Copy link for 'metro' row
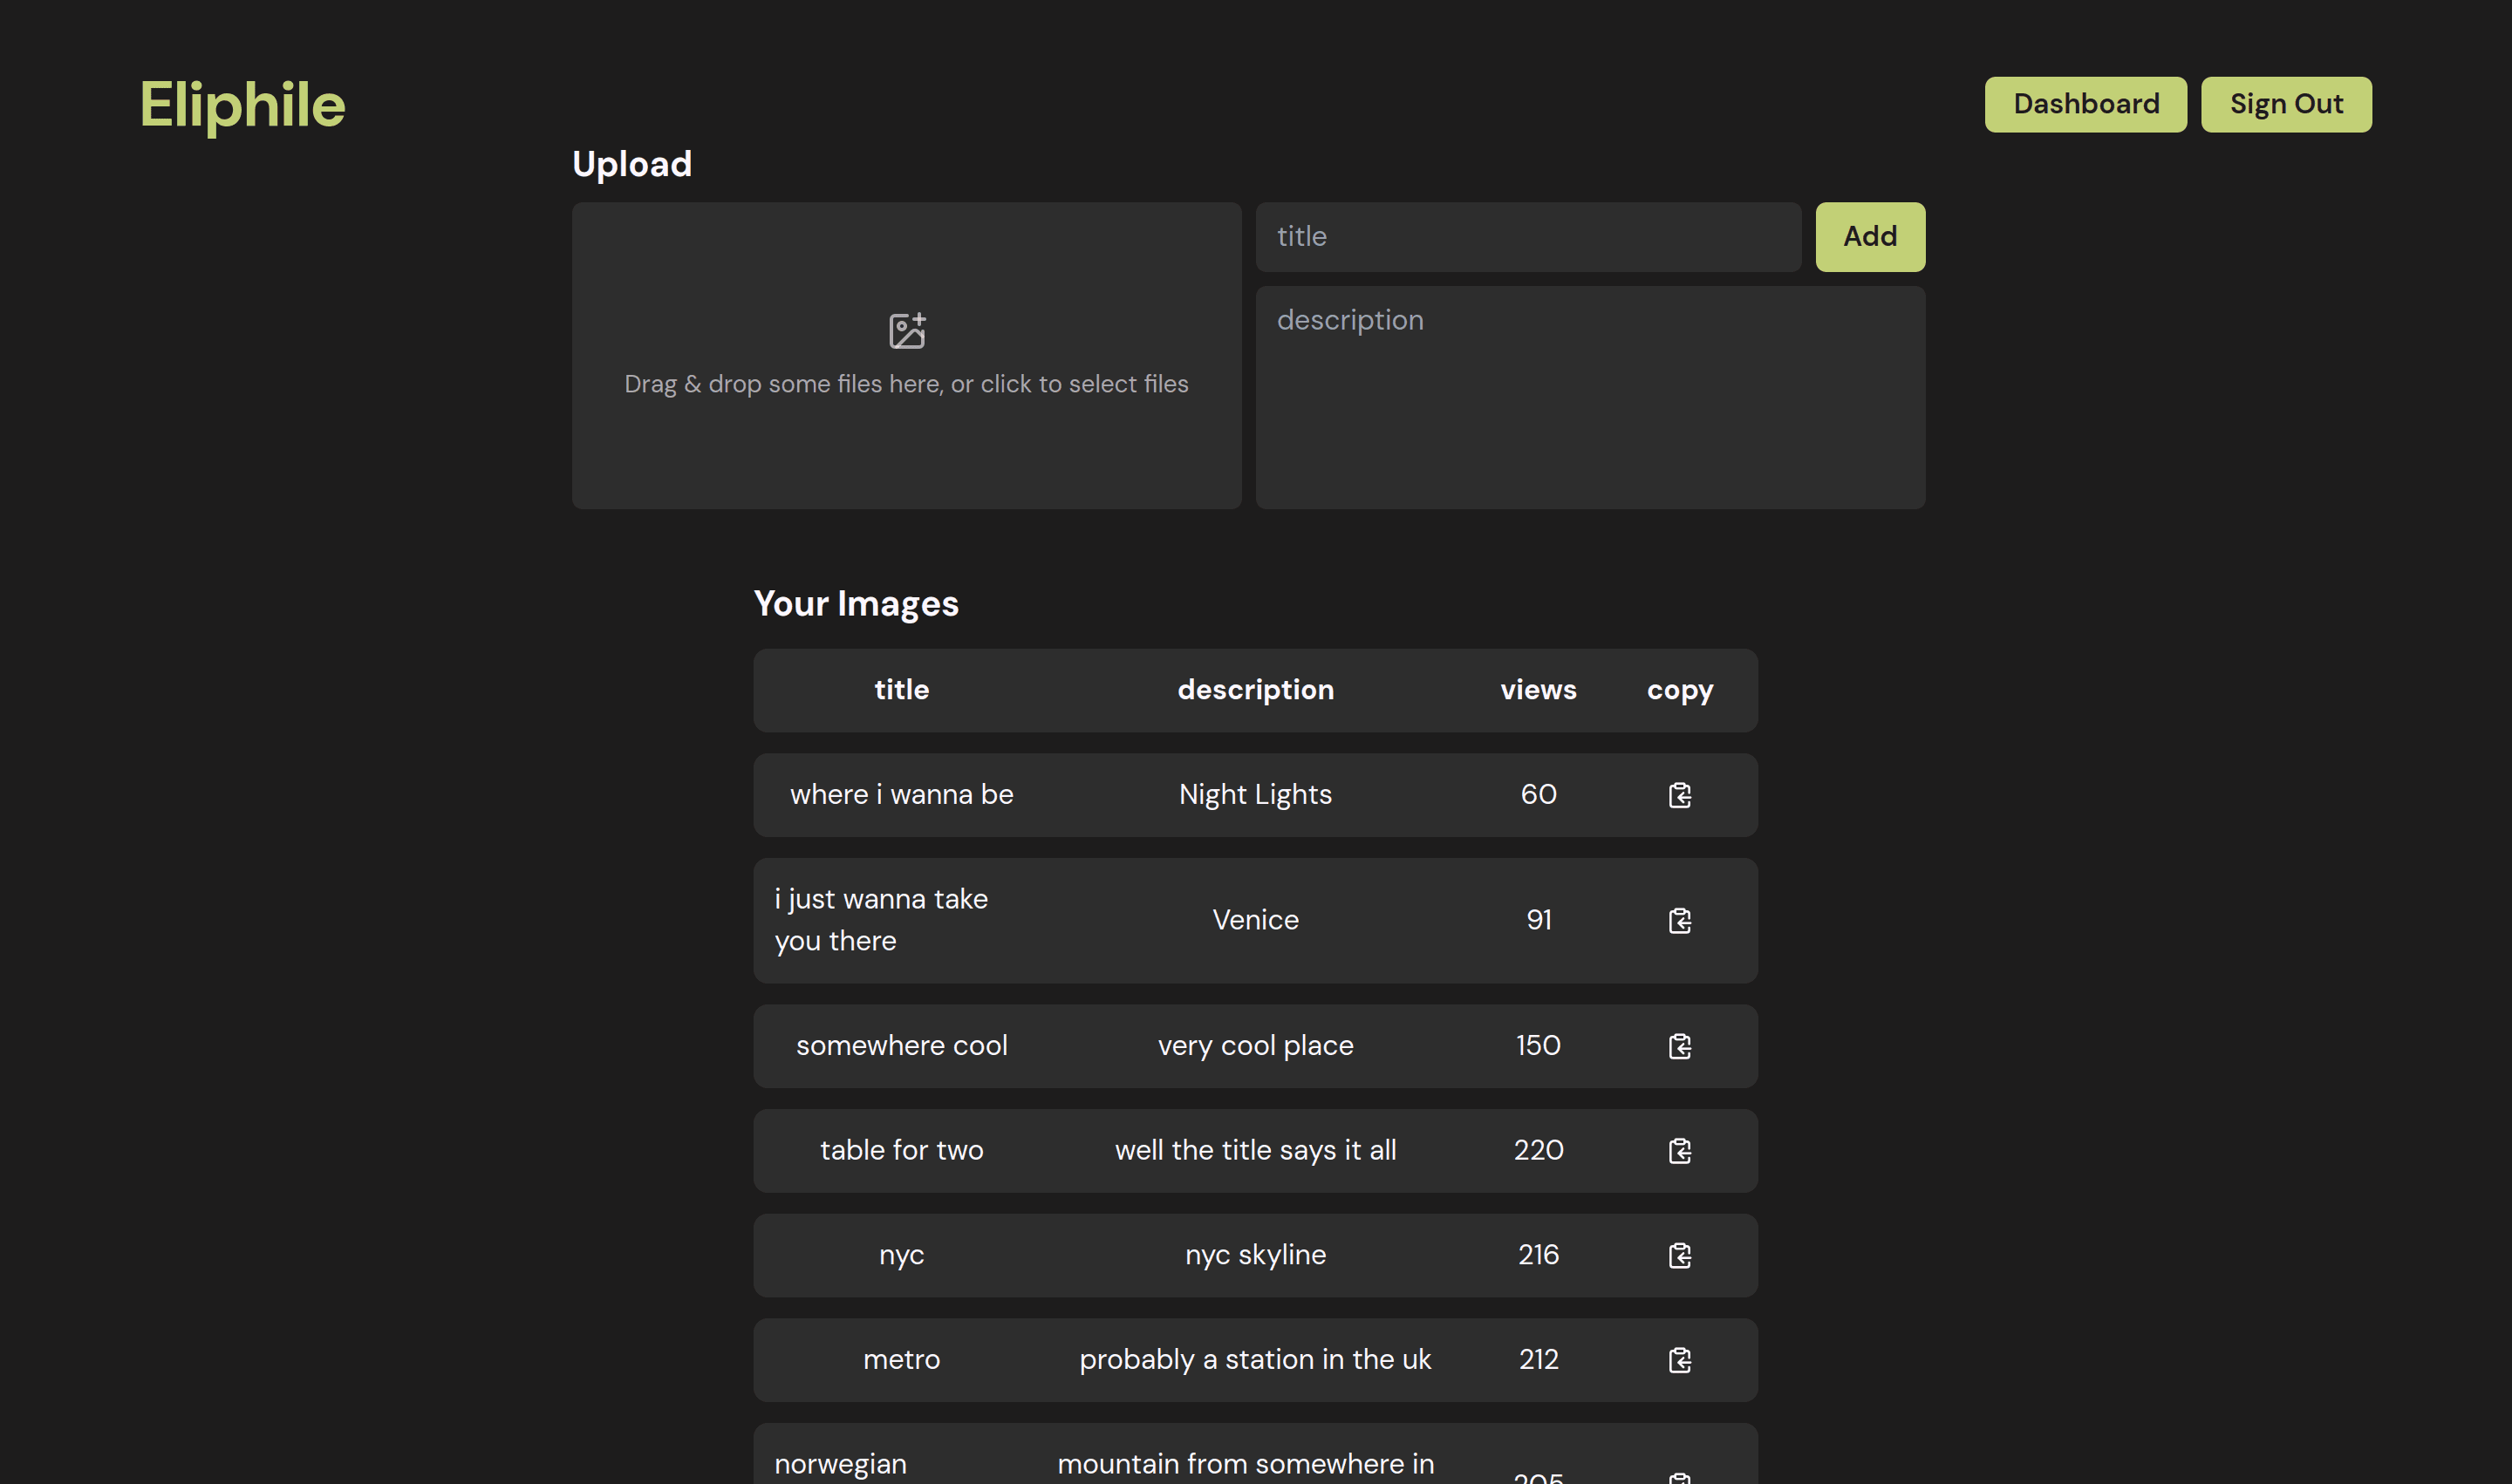This screenshot has height=1484, width=2512. pyautogui.click(x=1680, y=1360)
